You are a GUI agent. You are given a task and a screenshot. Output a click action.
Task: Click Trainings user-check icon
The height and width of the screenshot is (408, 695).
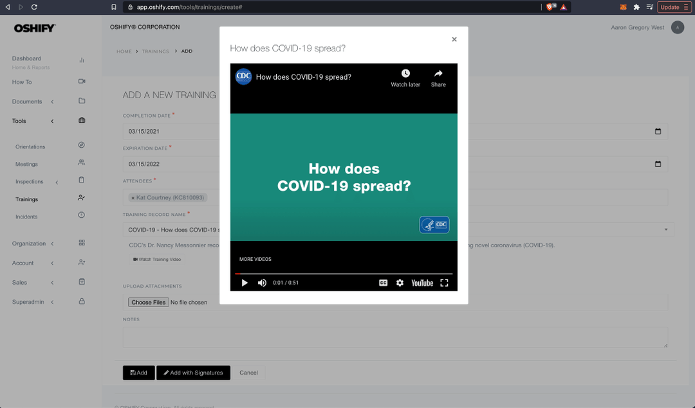point(82,197)
